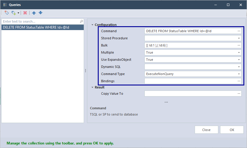Move query down with blue down arrow

[x=40, y=13]
